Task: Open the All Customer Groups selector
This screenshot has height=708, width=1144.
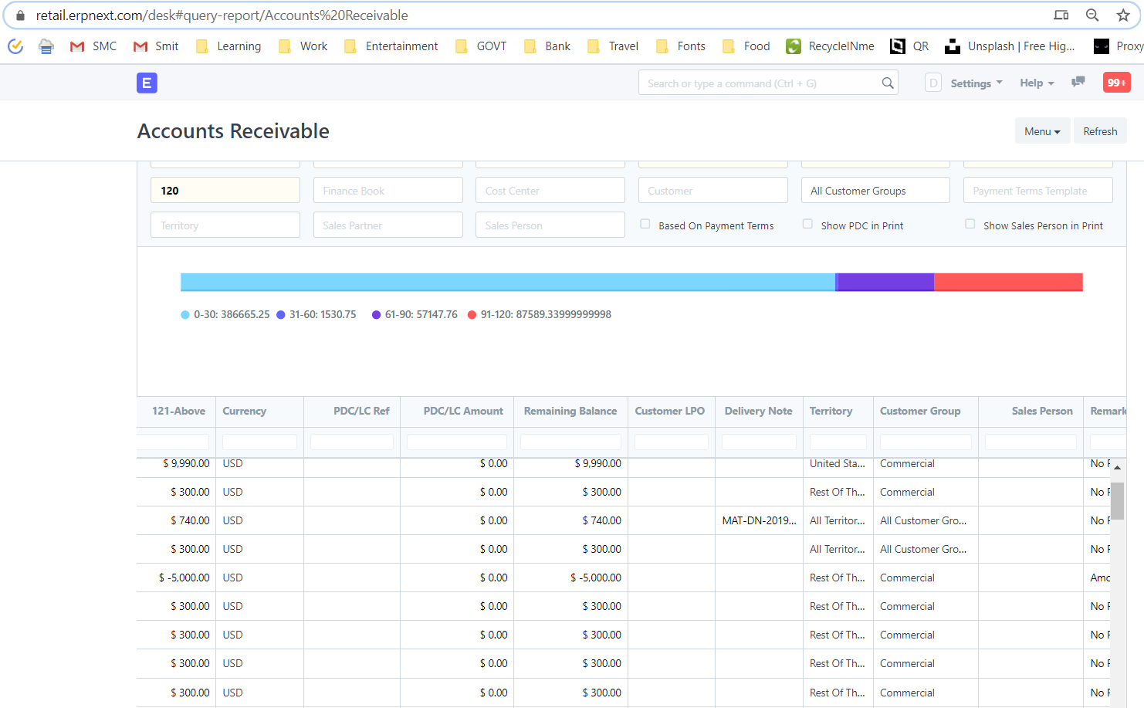Action: tap(875, 190)
